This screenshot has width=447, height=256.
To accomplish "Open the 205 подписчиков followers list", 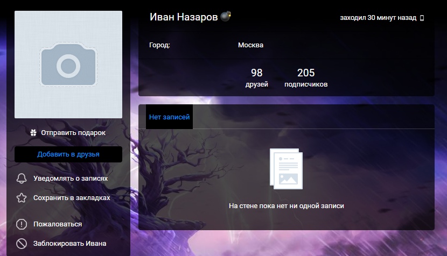I will (x=306, y=78).
